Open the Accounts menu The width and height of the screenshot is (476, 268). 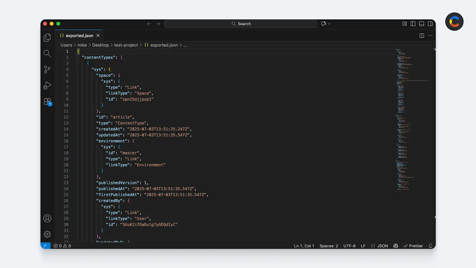point(47,218)
